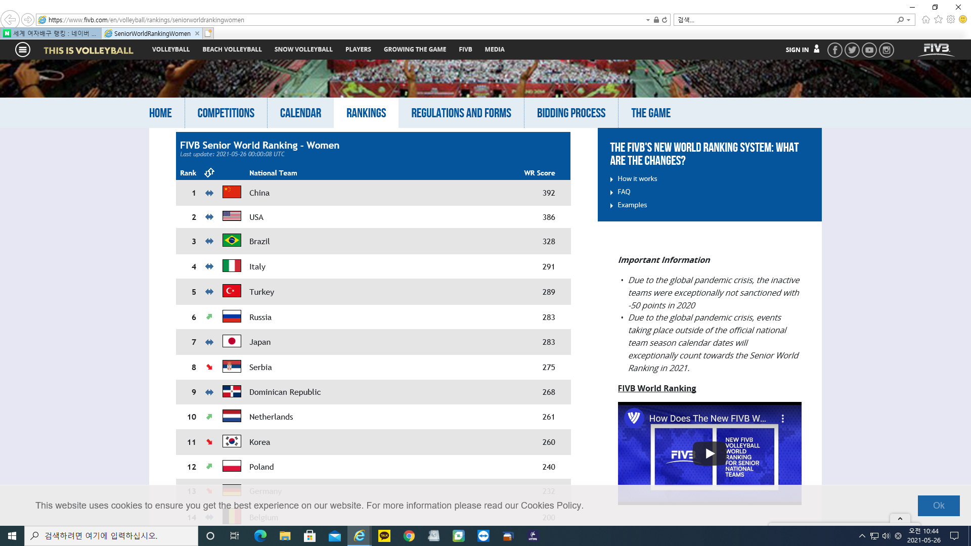This screenshot has width=971, height=546.
Task: Open File Explorer from taskbar
Action: 285,536
